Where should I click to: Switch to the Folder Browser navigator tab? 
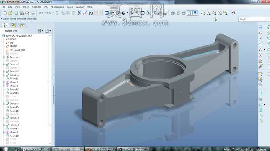[x=14, y=25]
